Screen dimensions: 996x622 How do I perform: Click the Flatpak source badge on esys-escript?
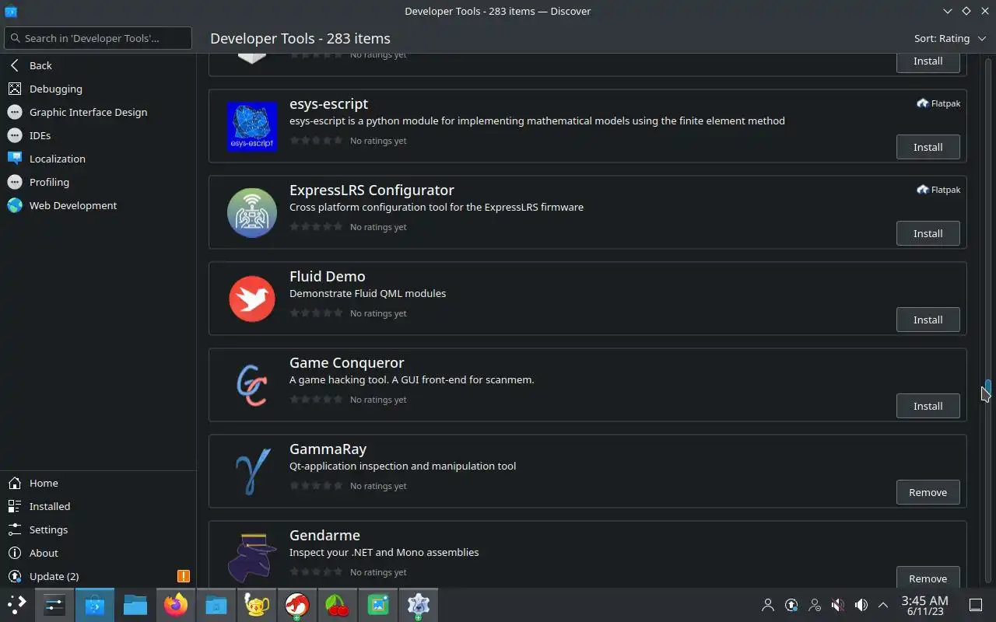tap(938, 103)
